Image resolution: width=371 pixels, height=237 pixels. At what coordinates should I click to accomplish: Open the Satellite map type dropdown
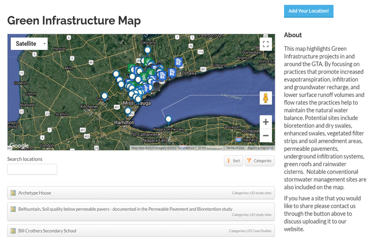pos(29,44)
